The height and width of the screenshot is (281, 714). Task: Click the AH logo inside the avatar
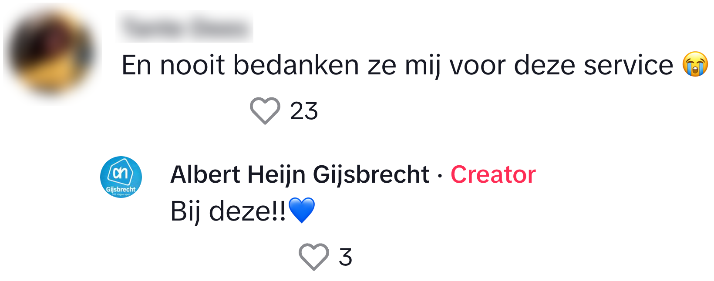pyautogui.click(x=121, y=172)
